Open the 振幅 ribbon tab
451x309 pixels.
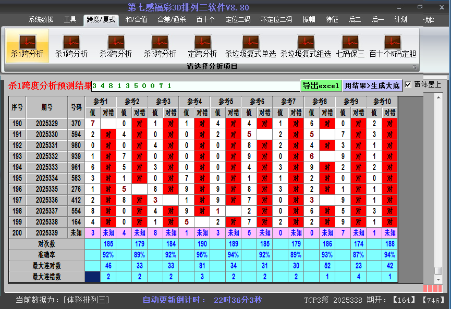click(x=309, y=20)
